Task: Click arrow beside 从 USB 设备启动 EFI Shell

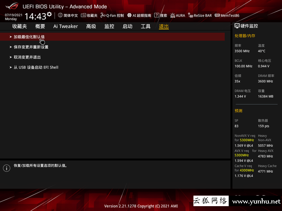Action: [x=11, y=67]
